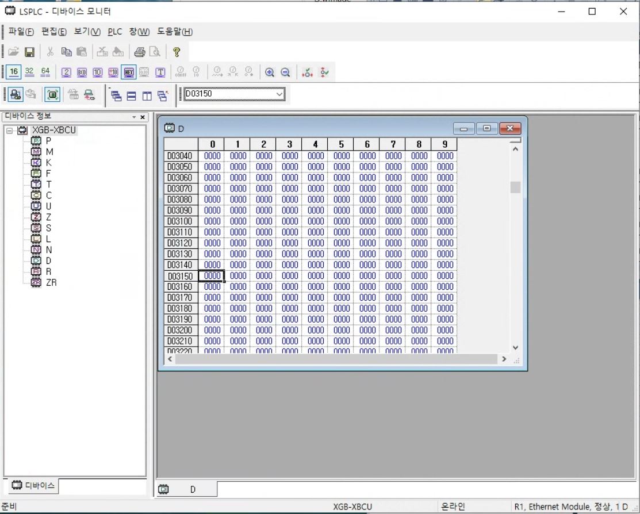Open the device info panel options arrow
Screen dimensions: 640x514
point(134,117)
